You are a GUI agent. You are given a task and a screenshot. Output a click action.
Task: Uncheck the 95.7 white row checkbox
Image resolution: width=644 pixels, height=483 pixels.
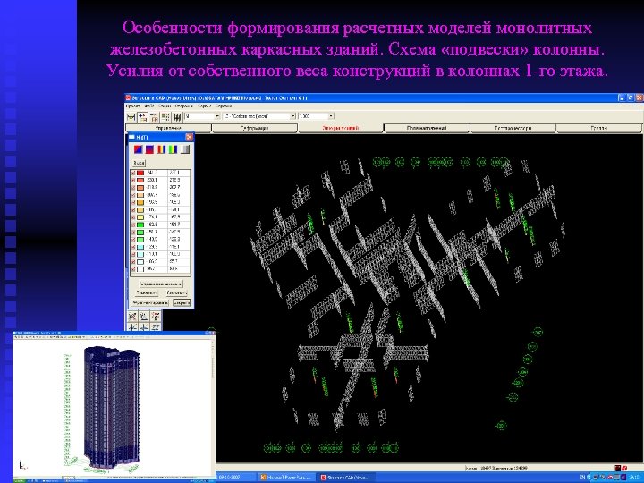tap(133, 269)
